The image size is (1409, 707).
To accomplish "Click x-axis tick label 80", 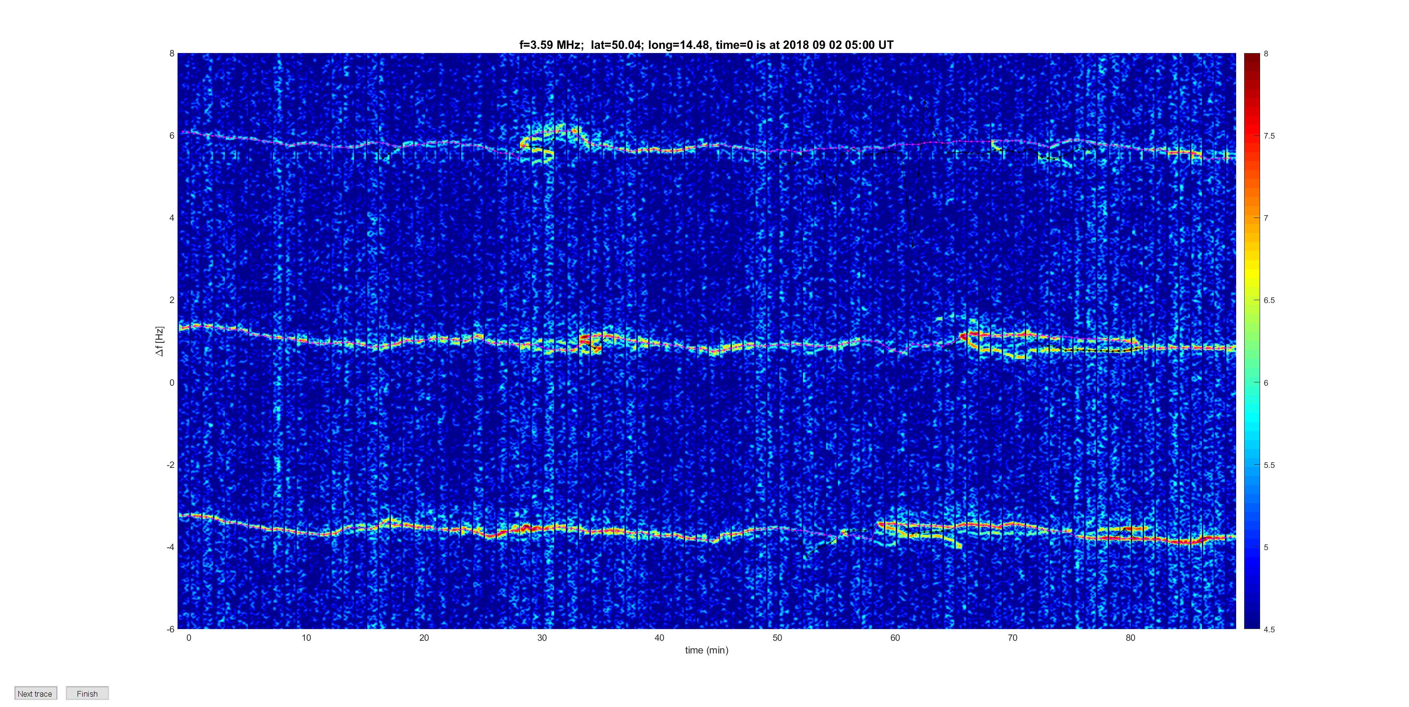I will 1130,637.
